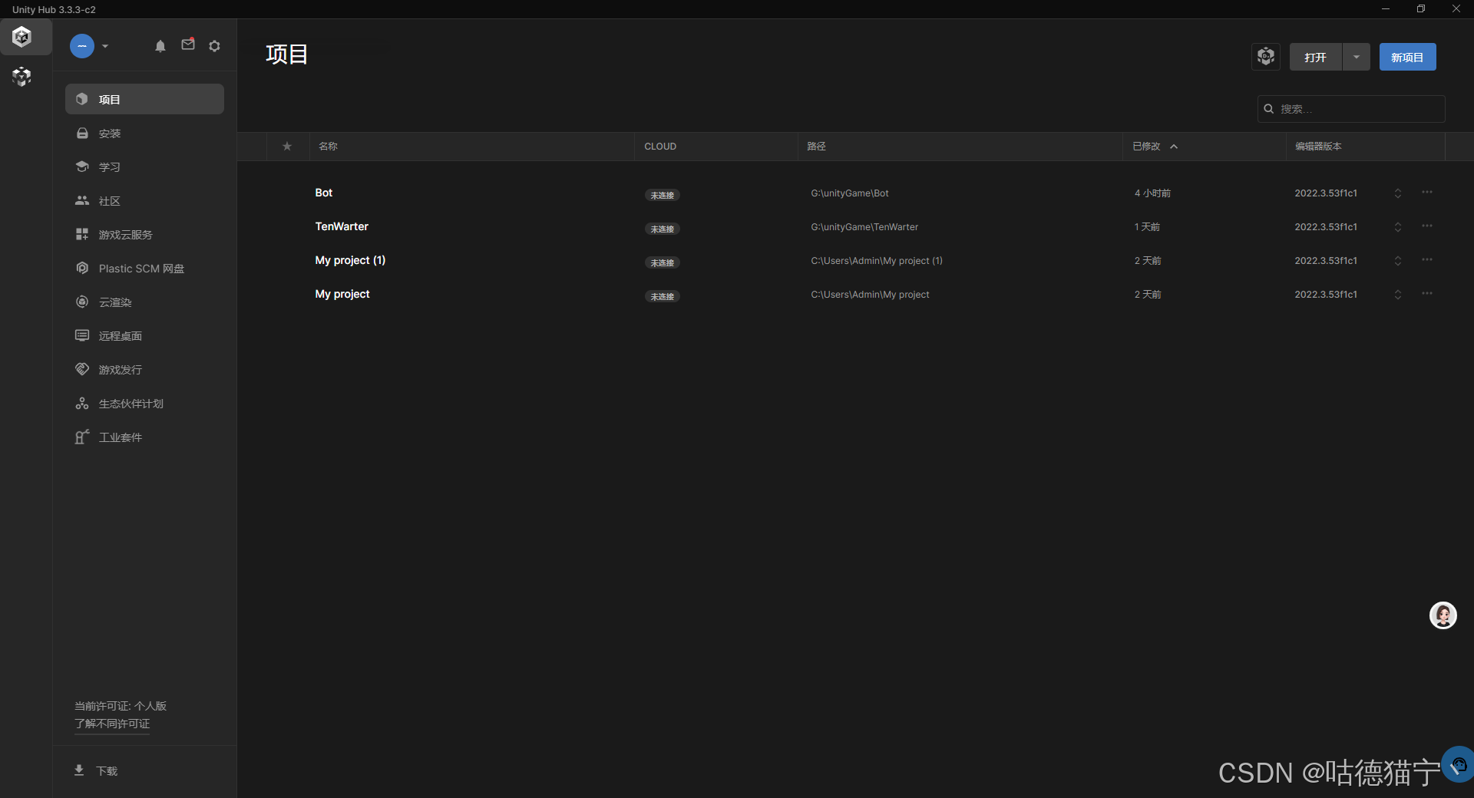The height and width of the screenshot is (798, 1474).
Task: Click the 未连接 badge for My project (1)
Action: [662, 262]
